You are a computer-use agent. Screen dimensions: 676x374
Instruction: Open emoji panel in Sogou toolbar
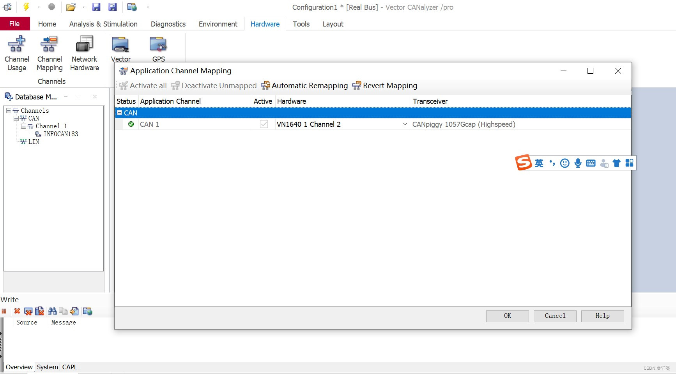[565, 163]
